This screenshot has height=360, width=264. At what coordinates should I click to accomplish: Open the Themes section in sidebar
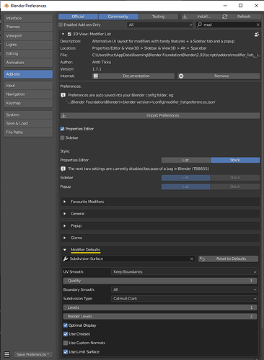click(28, 27)
